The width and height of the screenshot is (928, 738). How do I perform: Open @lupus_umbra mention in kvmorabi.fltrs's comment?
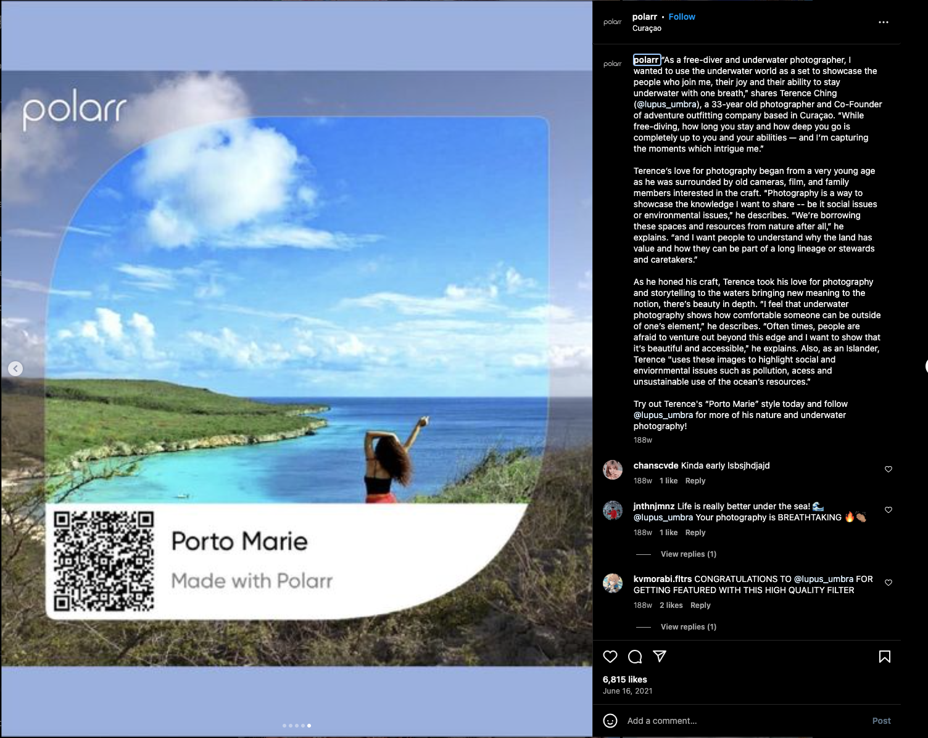[x=824, y=579]
